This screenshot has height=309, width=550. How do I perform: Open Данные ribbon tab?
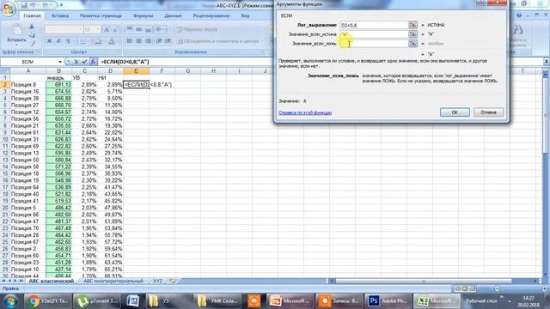[173, 15]
